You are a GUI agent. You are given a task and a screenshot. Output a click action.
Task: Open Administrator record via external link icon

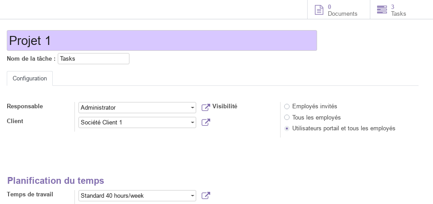[206, 107]
